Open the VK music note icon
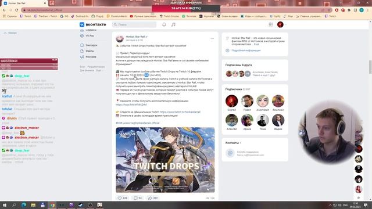Viewport: 372px width, 209px height. click(x=173, y=24)
